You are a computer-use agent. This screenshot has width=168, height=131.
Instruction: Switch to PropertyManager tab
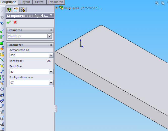tap(16, 10)
